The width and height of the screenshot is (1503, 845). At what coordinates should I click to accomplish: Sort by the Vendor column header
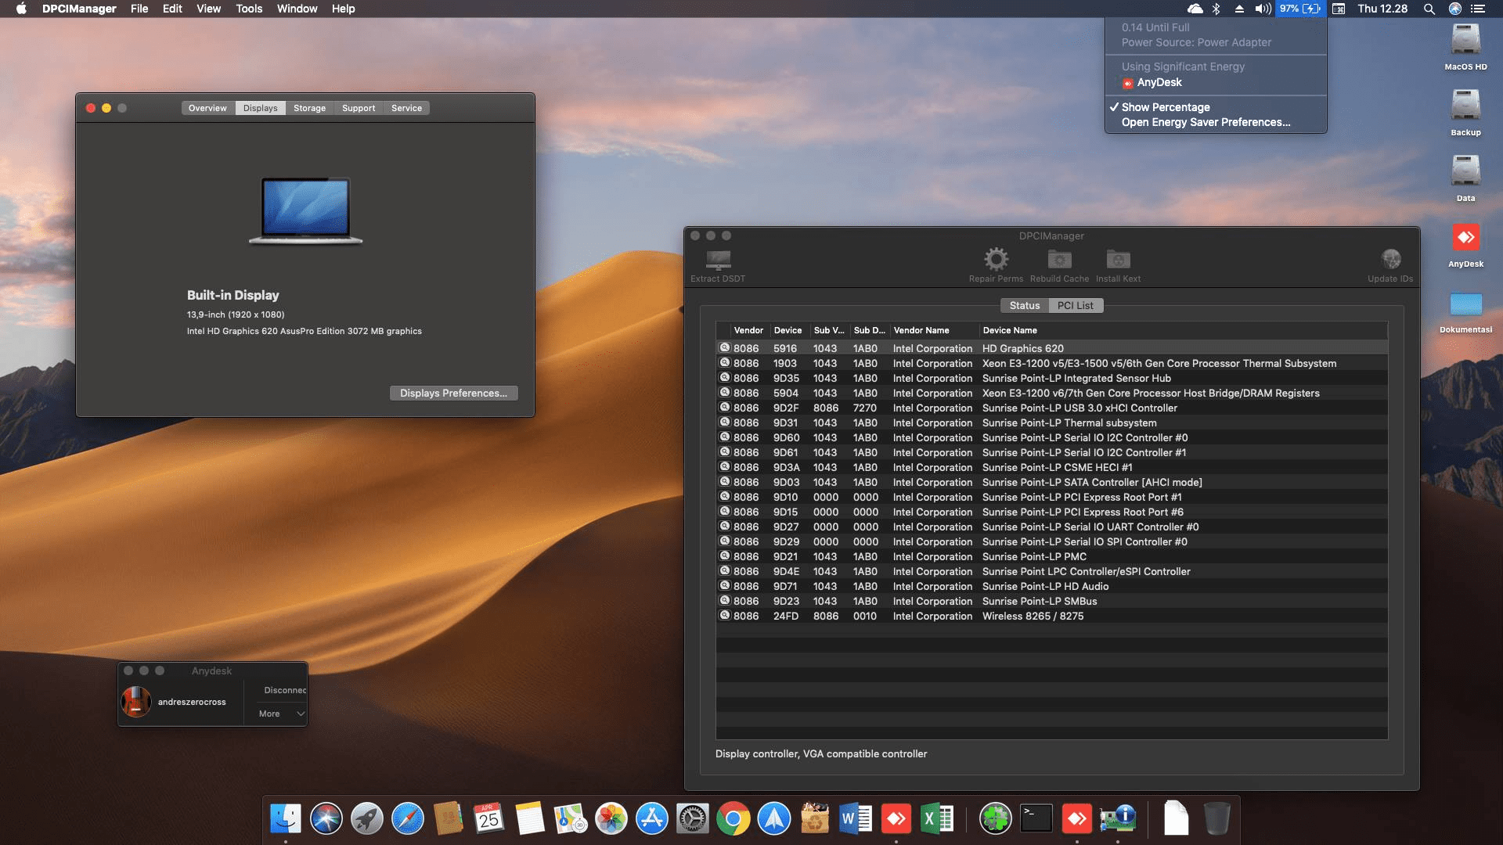coord(748,330)
